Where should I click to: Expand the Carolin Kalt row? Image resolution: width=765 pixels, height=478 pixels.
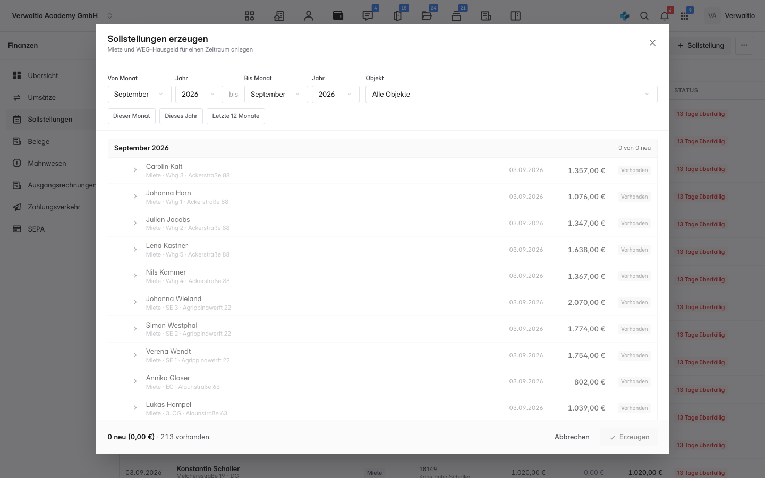tap(135, 170)
